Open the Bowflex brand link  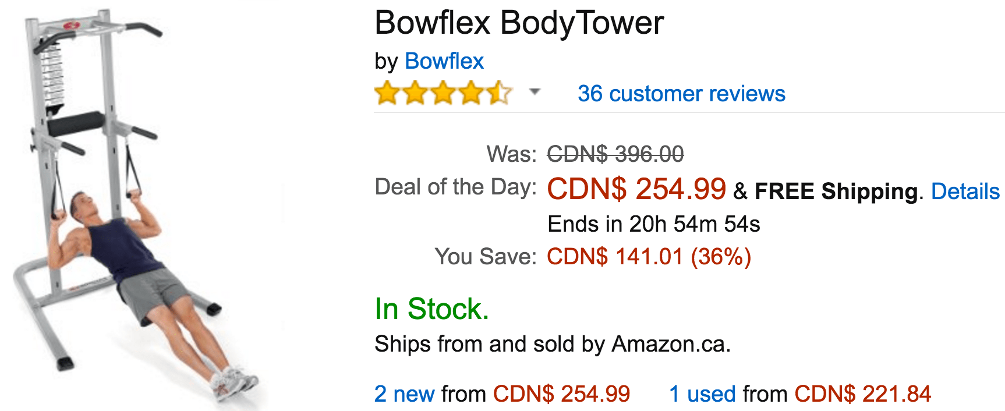[444, 61]
